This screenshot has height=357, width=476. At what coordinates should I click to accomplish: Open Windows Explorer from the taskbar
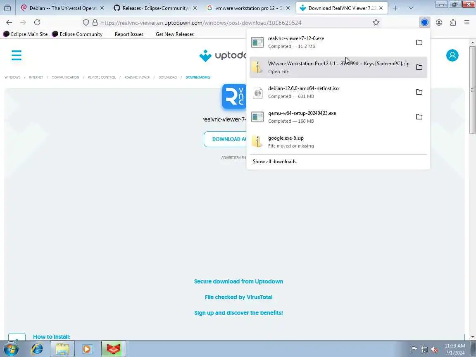(62, 349)
